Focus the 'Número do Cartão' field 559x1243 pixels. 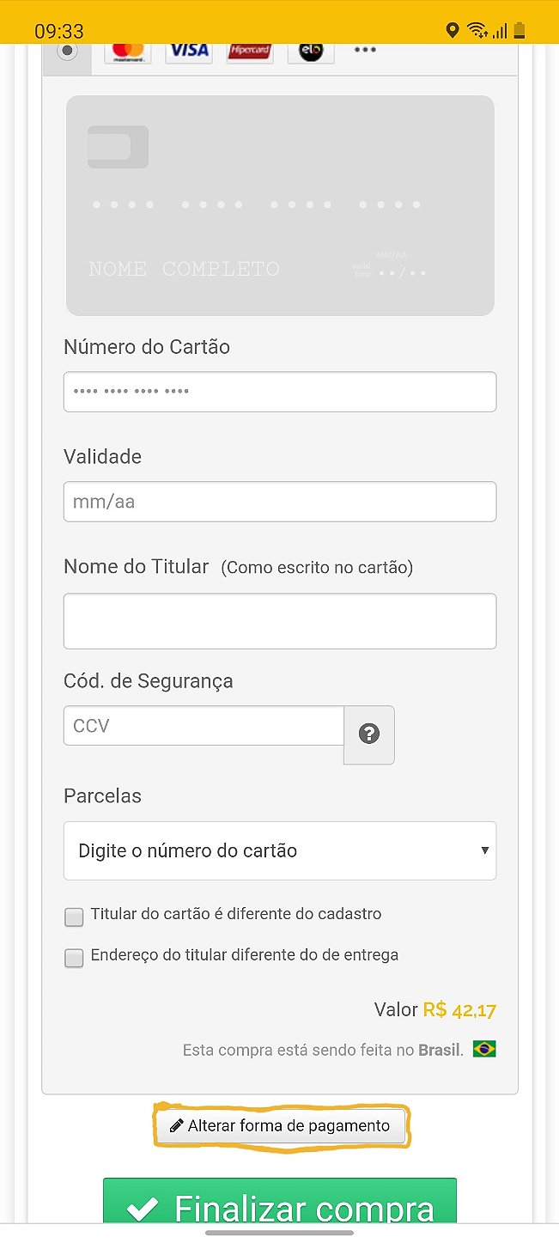pyautogui.click(x=280, y=392)
